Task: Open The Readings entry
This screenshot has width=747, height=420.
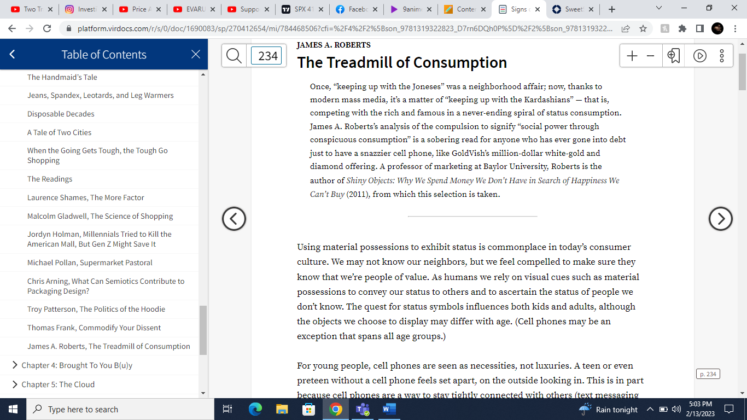Action: click(x=50, y=179)
